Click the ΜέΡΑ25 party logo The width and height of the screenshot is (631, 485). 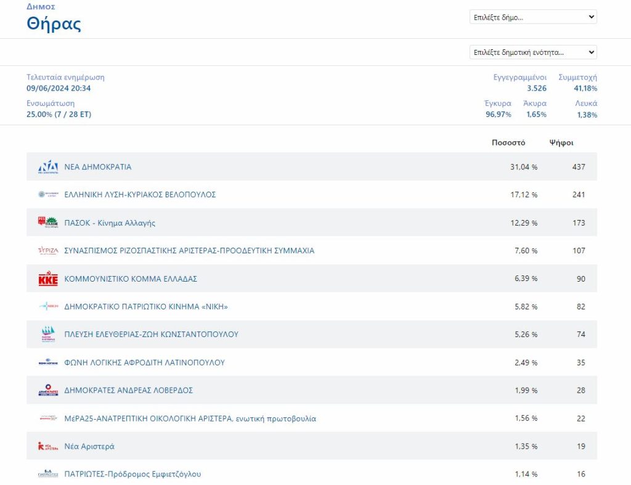(x=48, y=418)
